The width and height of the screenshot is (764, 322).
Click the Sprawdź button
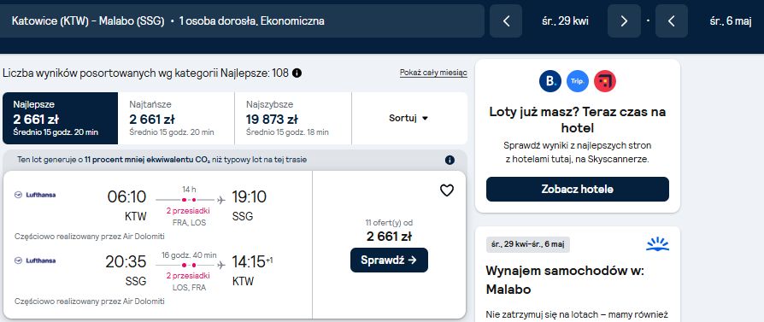tap(389, 261)
